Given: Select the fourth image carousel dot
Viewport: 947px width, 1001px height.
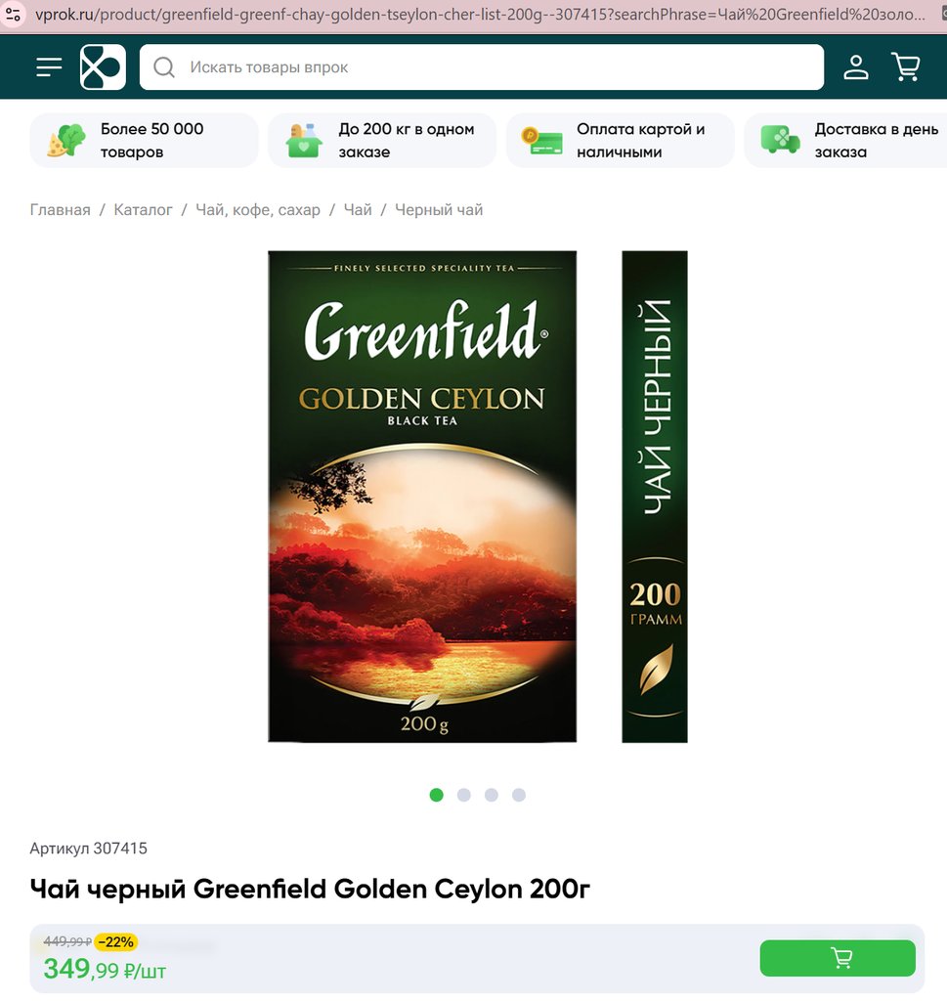Looking at the screenshot, I should (519, 795).
